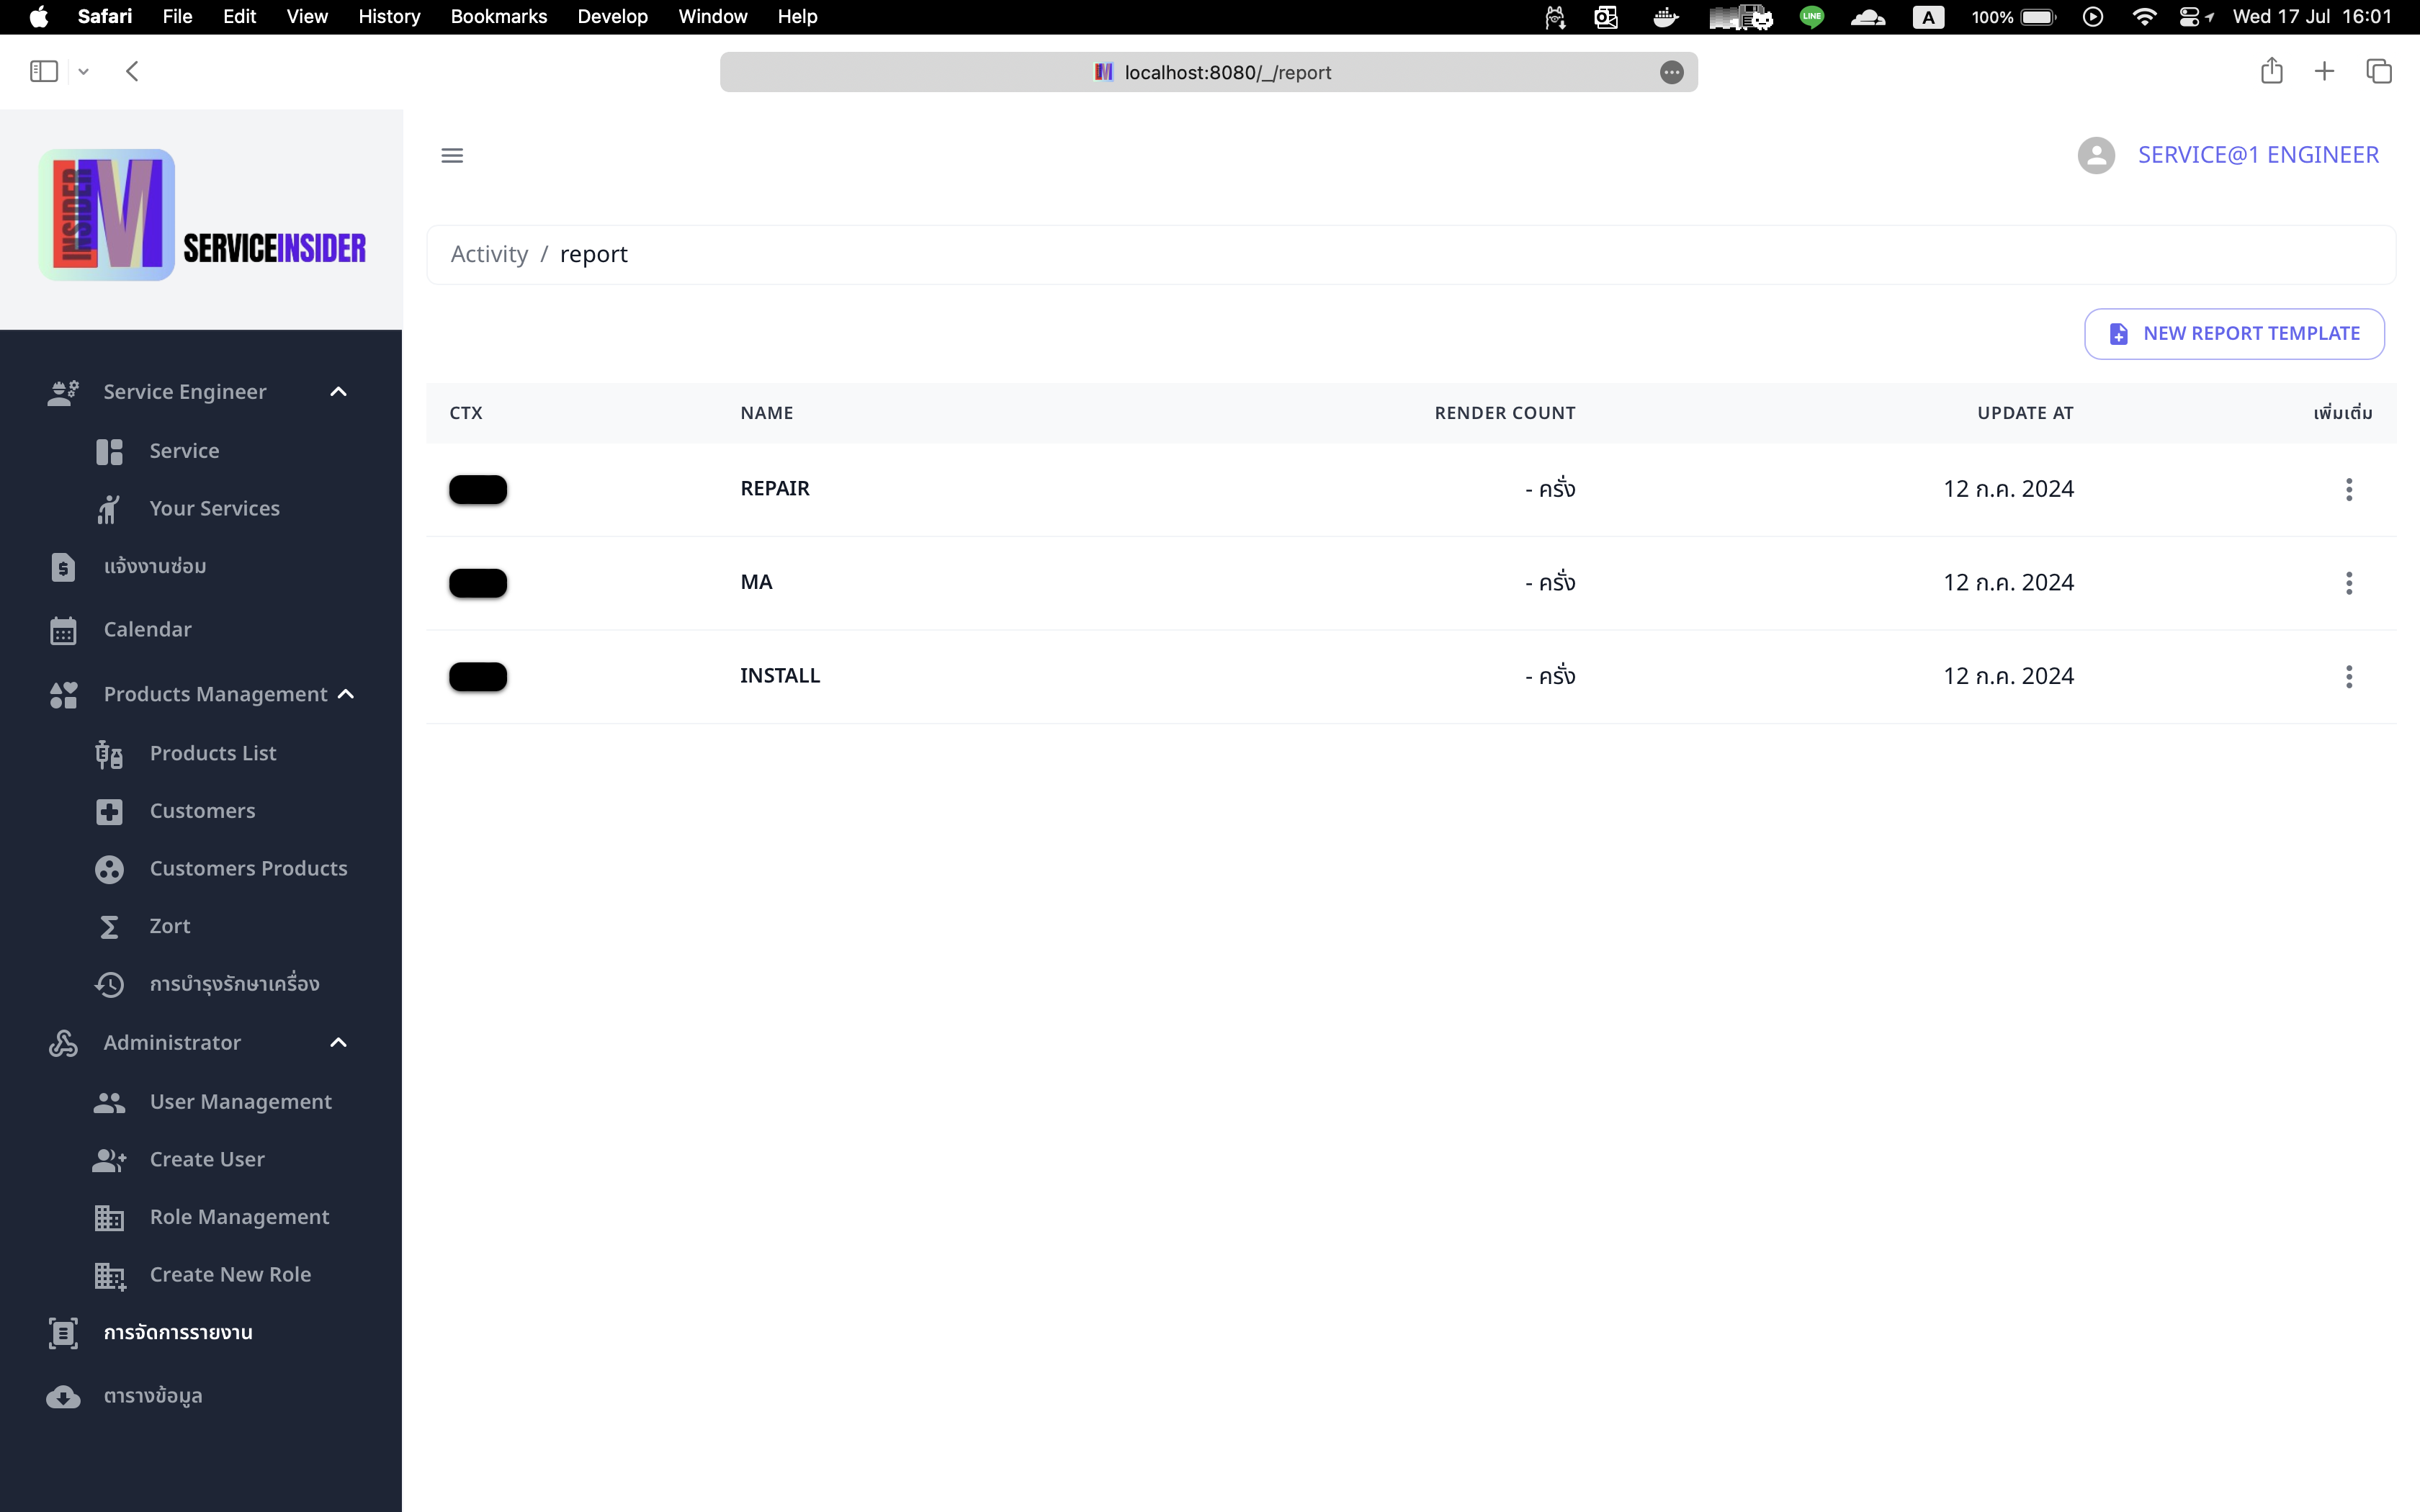Open Calendar from the sidebar
Viewport: 2420px width, 1512px height.
tap(148, 629)
